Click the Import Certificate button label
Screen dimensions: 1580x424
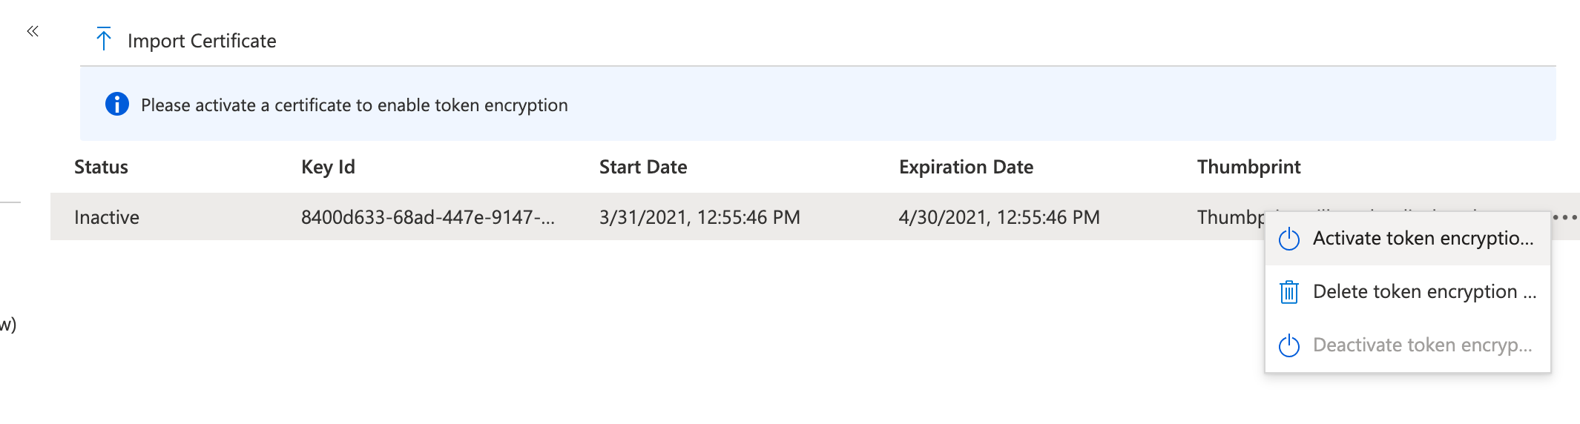click(202, 41)
